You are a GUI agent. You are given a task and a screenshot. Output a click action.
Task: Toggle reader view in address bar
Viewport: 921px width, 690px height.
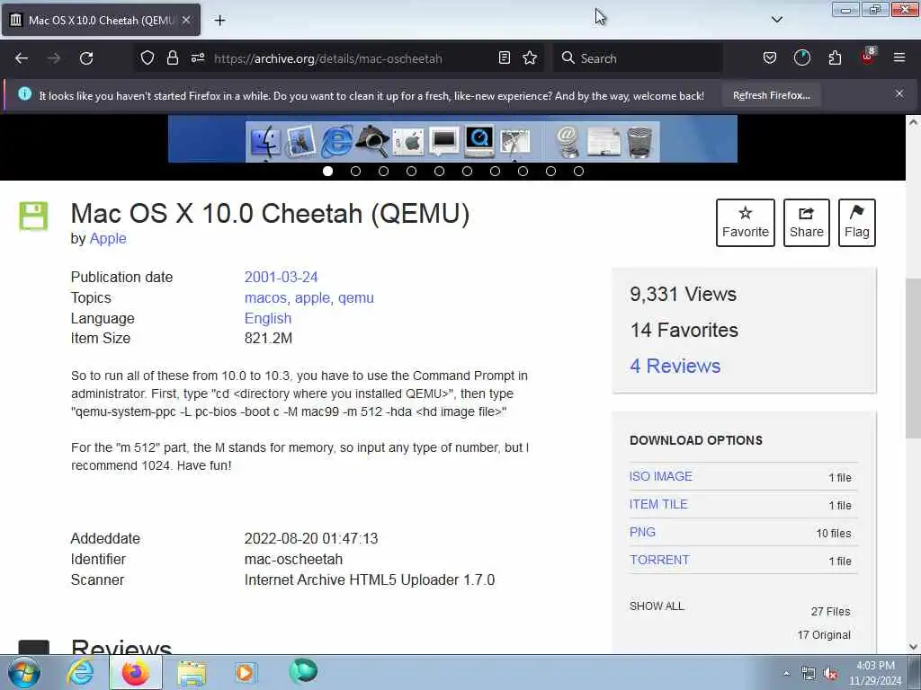pos(504,58)
